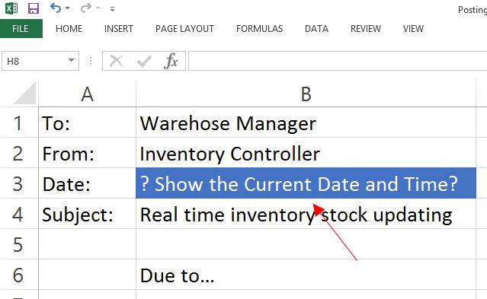Open the Undo history dropdown arrow

tap(67, 8)
